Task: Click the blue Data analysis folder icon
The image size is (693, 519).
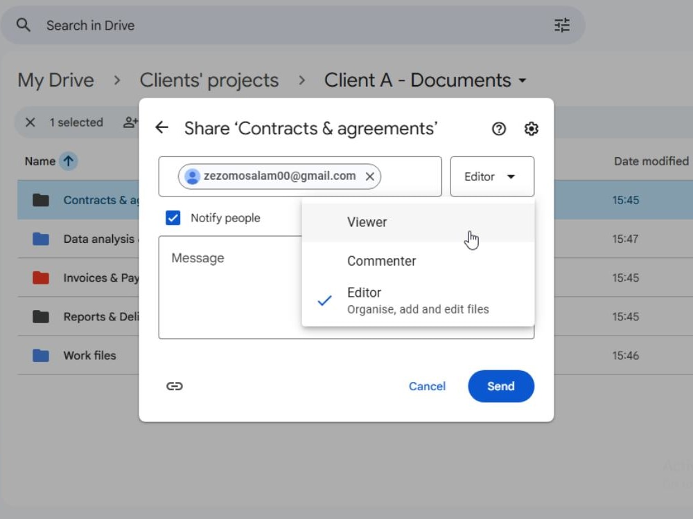Action: [41, 239]
